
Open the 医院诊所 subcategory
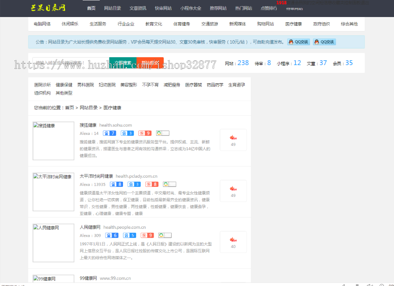pyautogui.click(x=42, y=85)
